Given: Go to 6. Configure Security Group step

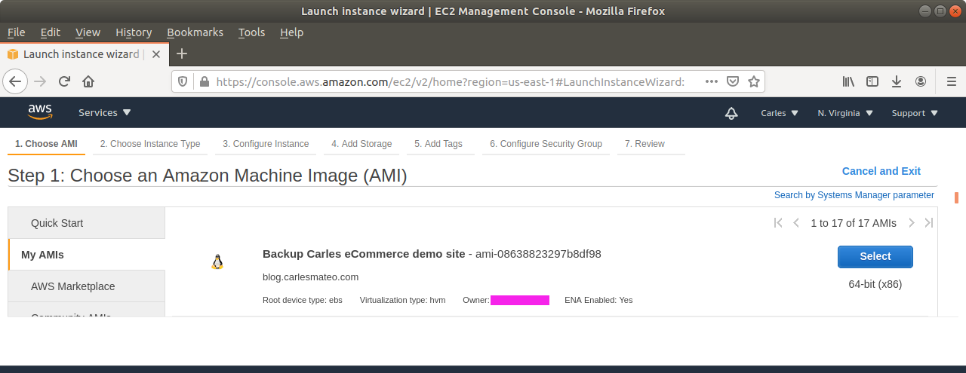Looking at the screenshot, I should point(546,144).
